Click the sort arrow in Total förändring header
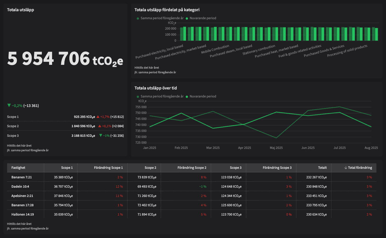Viewport: 386px width, 238px height. (x=346, y=168)
